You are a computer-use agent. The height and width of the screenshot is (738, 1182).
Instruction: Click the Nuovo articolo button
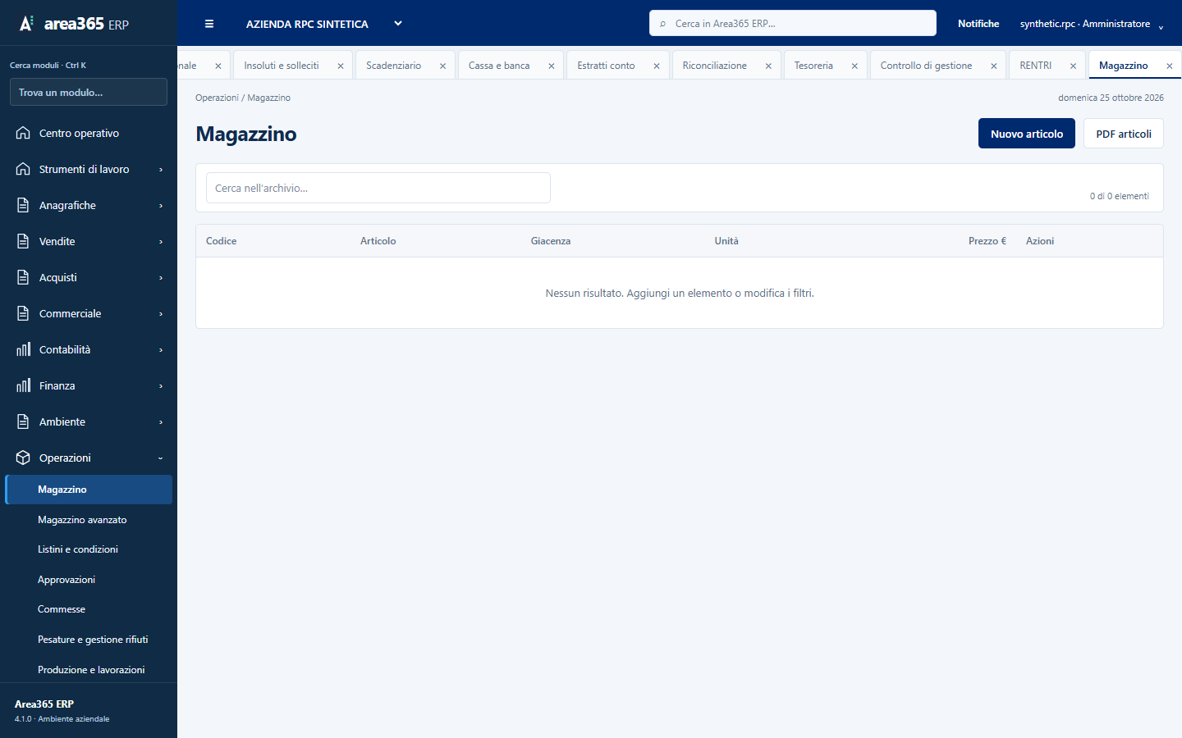pyautogui.click(x=1027, y=134)
